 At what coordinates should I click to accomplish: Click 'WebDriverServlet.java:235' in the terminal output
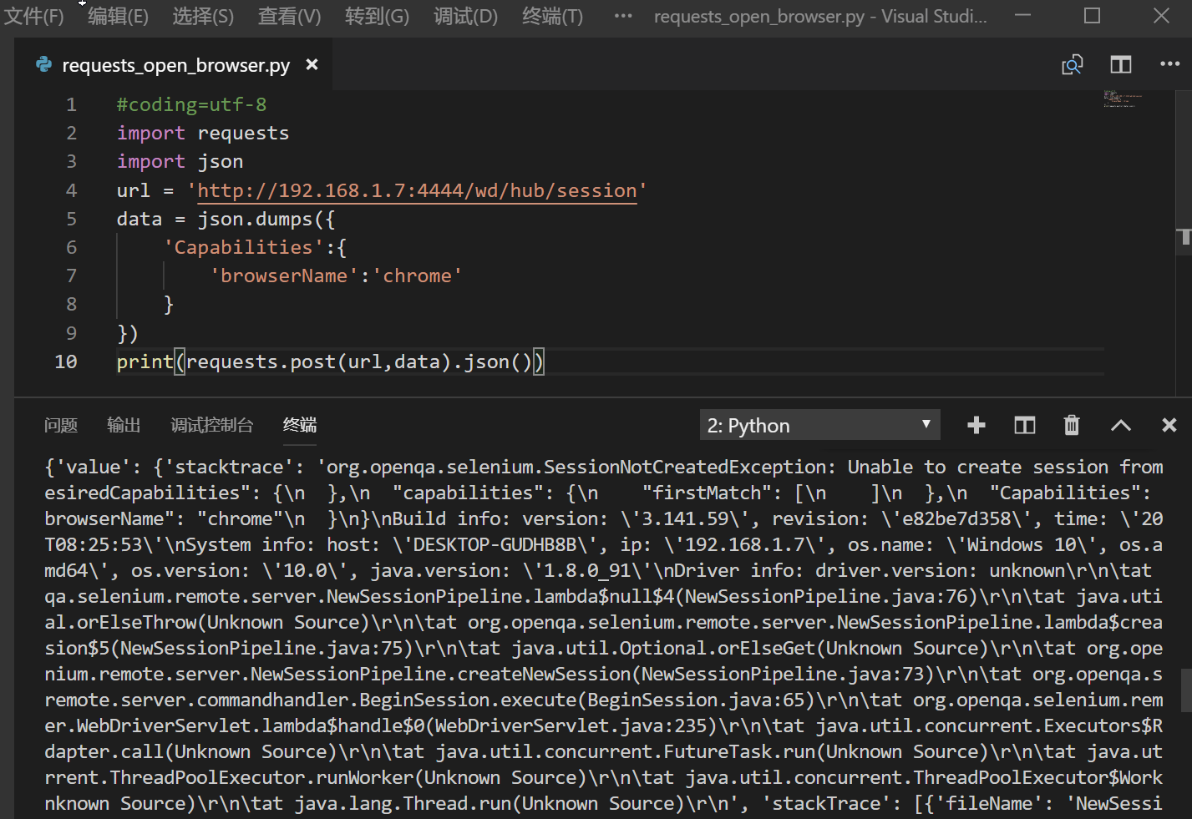click(x=571, y=725)
